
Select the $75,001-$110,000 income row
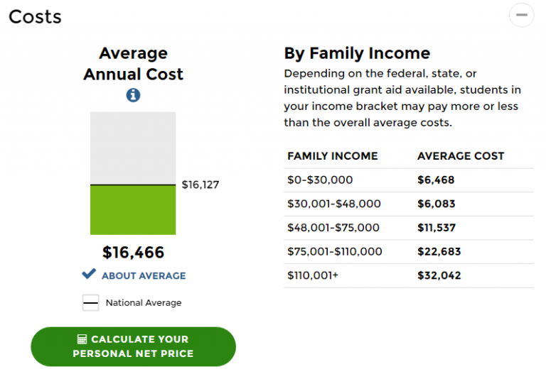pyautogui.click(x=409, y=252)
